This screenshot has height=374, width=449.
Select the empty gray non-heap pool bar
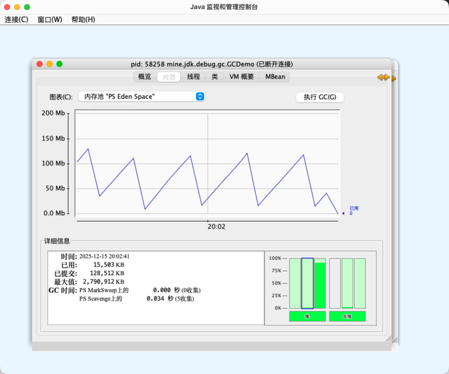pyautogui.click(x=335, y=283)
